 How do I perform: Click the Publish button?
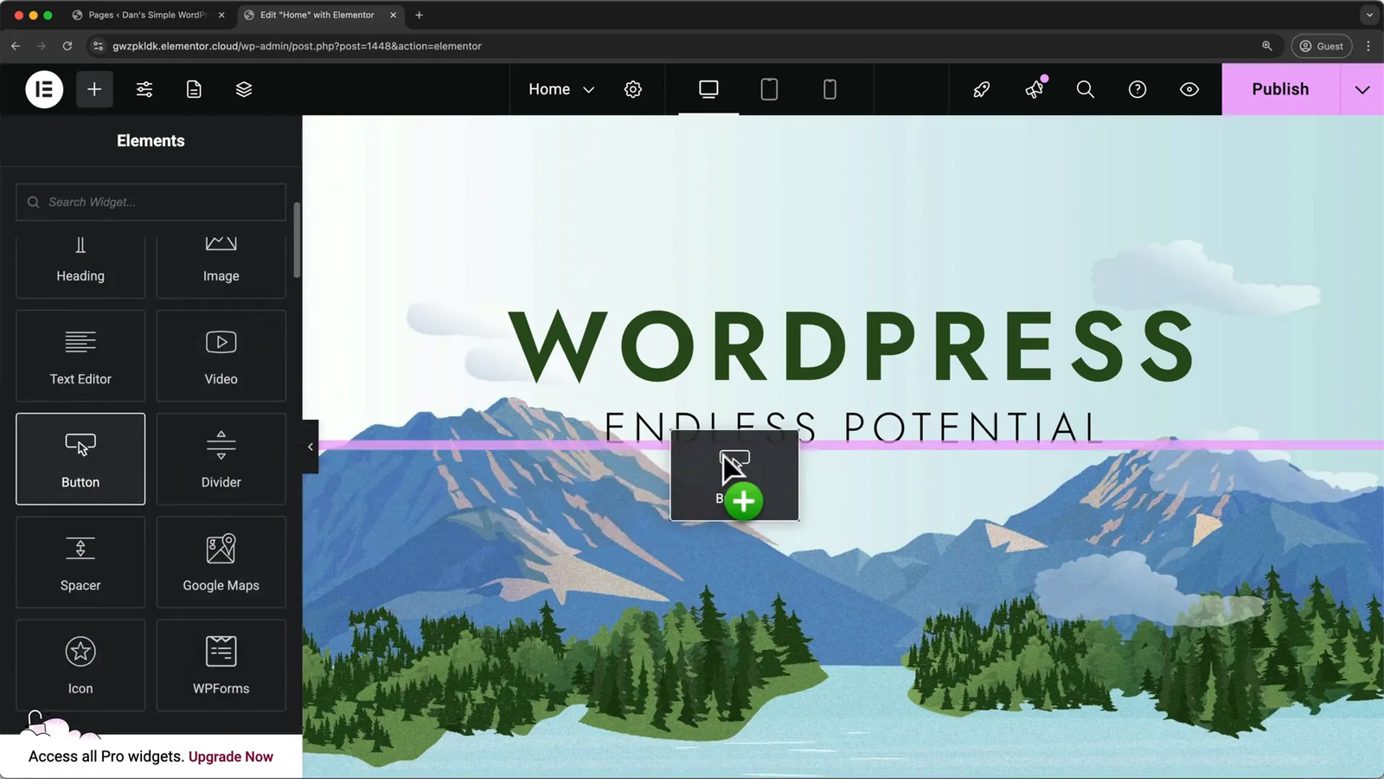coord(1280,89)
